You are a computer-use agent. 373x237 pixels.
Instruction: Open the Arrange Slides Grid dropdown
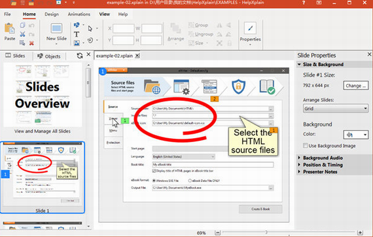click(x=336, y=109)
